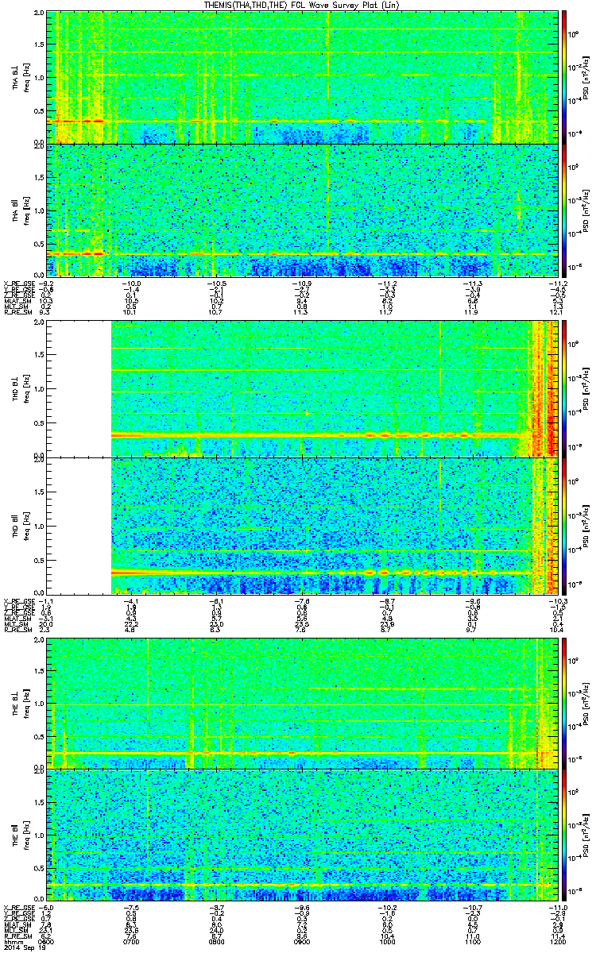Click the R_RE_SM row label under THD panels
This screenshot has height=953, width=596.
[17, 629]
